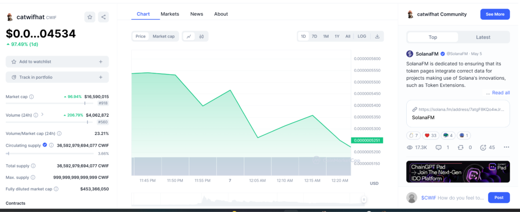This screenshot has height=212, width=520.
Task: Switch community feed to Latest
Action: click(483, 37)
